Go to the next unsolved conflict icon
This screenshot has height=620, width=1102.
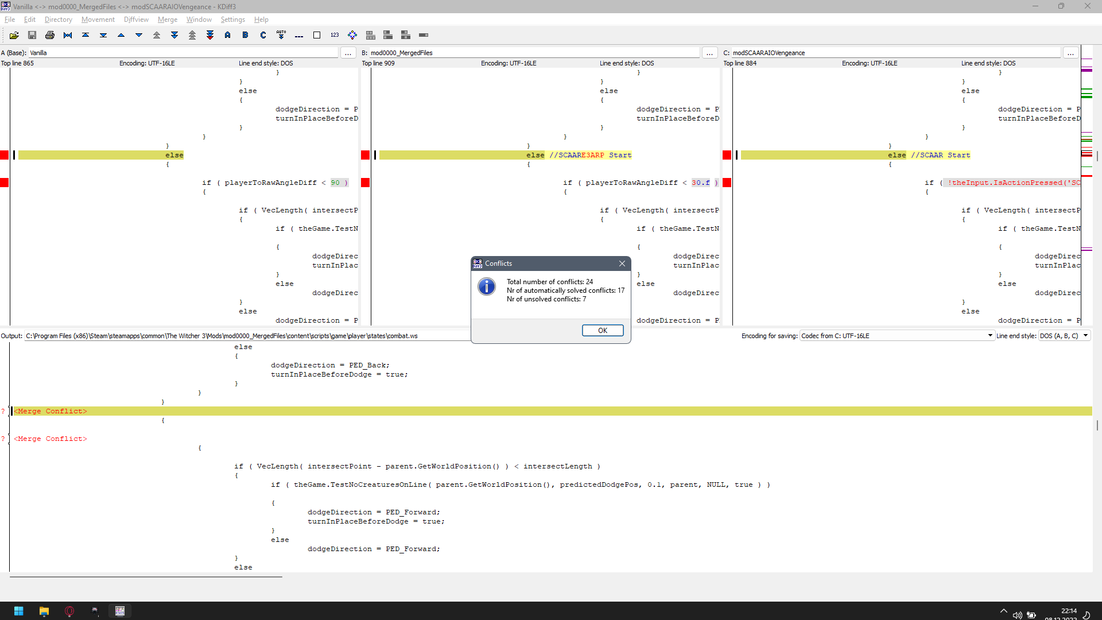point(210,35)
